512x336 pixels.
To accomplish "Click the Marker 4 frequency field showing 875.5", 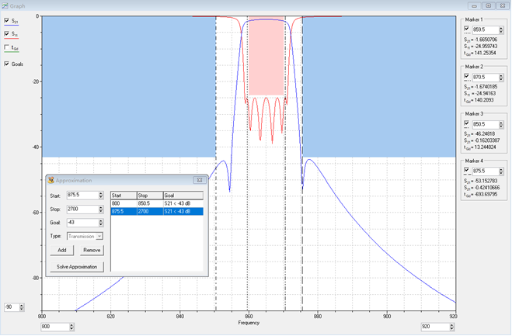I will (483, 171).
